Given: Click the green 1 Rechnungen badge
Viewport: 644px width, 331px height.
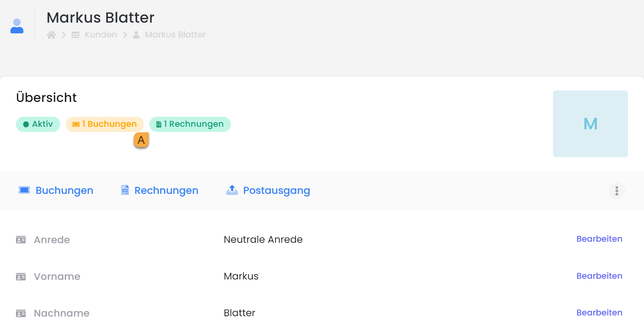Looking at the screenshot, I should pos(190,124).
